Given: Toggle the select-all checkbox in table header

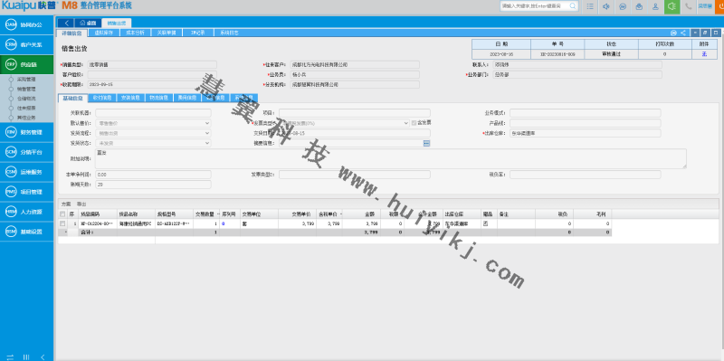Looking at the screenshot, I should [62, 214].
